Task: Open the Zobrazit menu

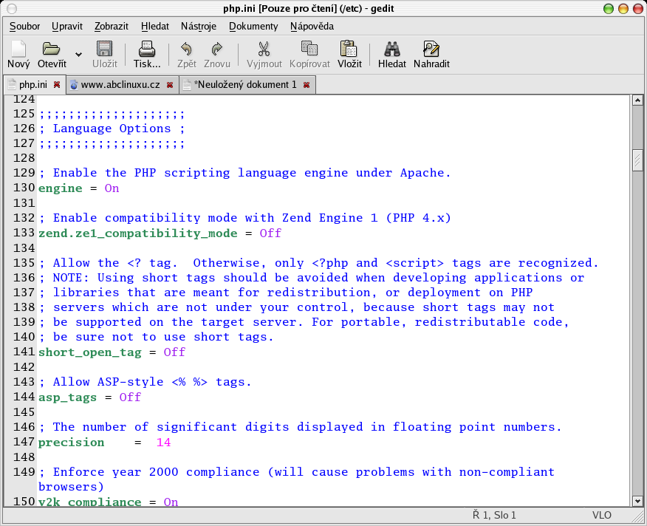Action: click(x=112, y=27)
